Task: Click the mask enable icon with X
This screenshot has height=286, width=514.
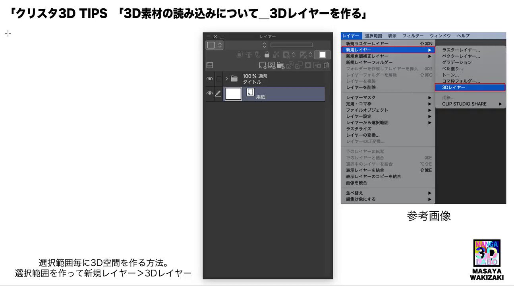Action: point(286,55)
